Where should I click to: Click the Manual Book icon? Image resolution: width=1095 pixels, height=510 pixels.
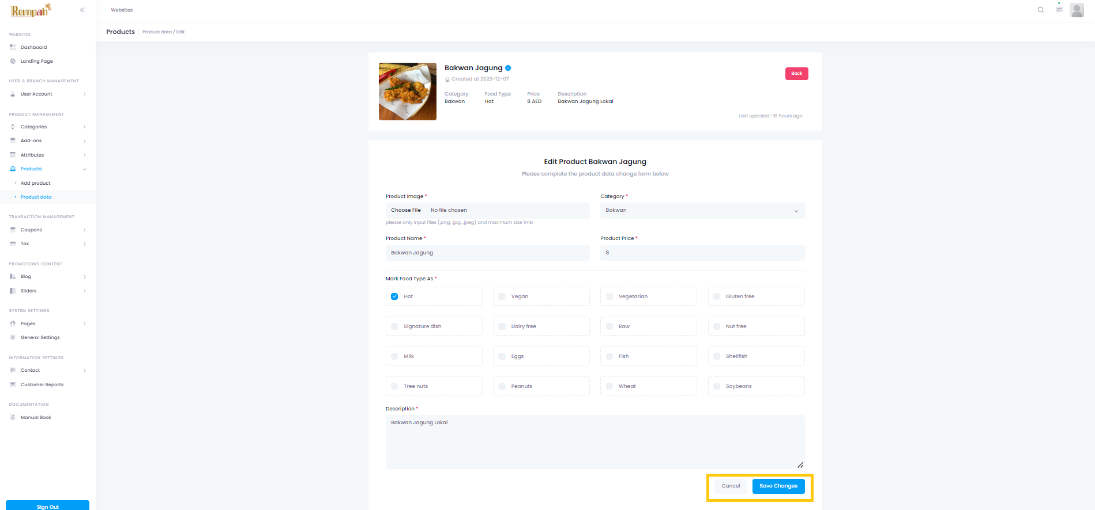pyautogui.click(x=13, y=417)
